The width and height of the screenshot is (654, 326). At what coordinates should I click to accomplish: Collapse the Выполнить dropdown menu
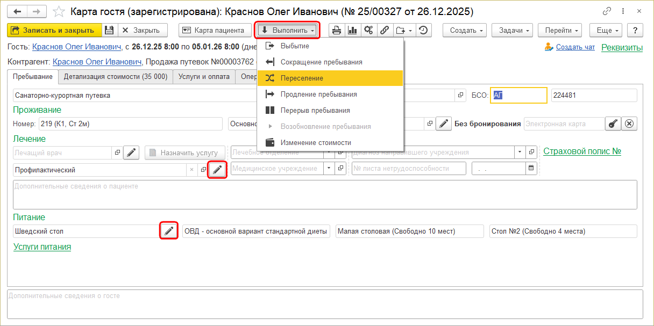287,31
